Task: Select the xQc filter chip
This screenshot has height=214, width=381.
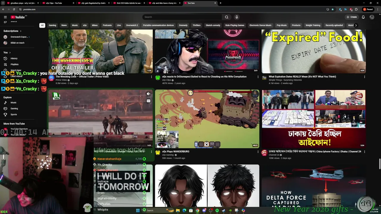Action: (x=85, y=25)
